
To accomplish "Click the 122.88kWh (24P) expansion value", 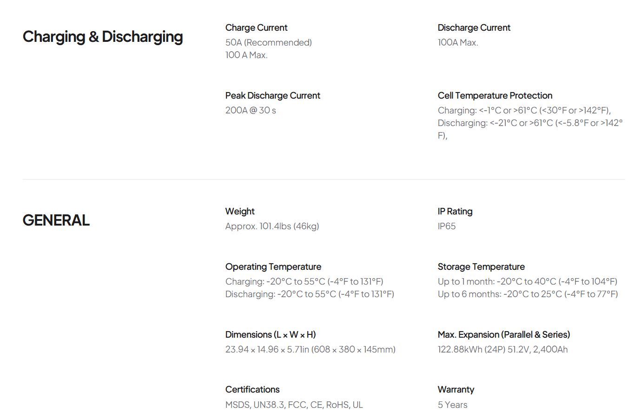I will click(x=502, y=350).
